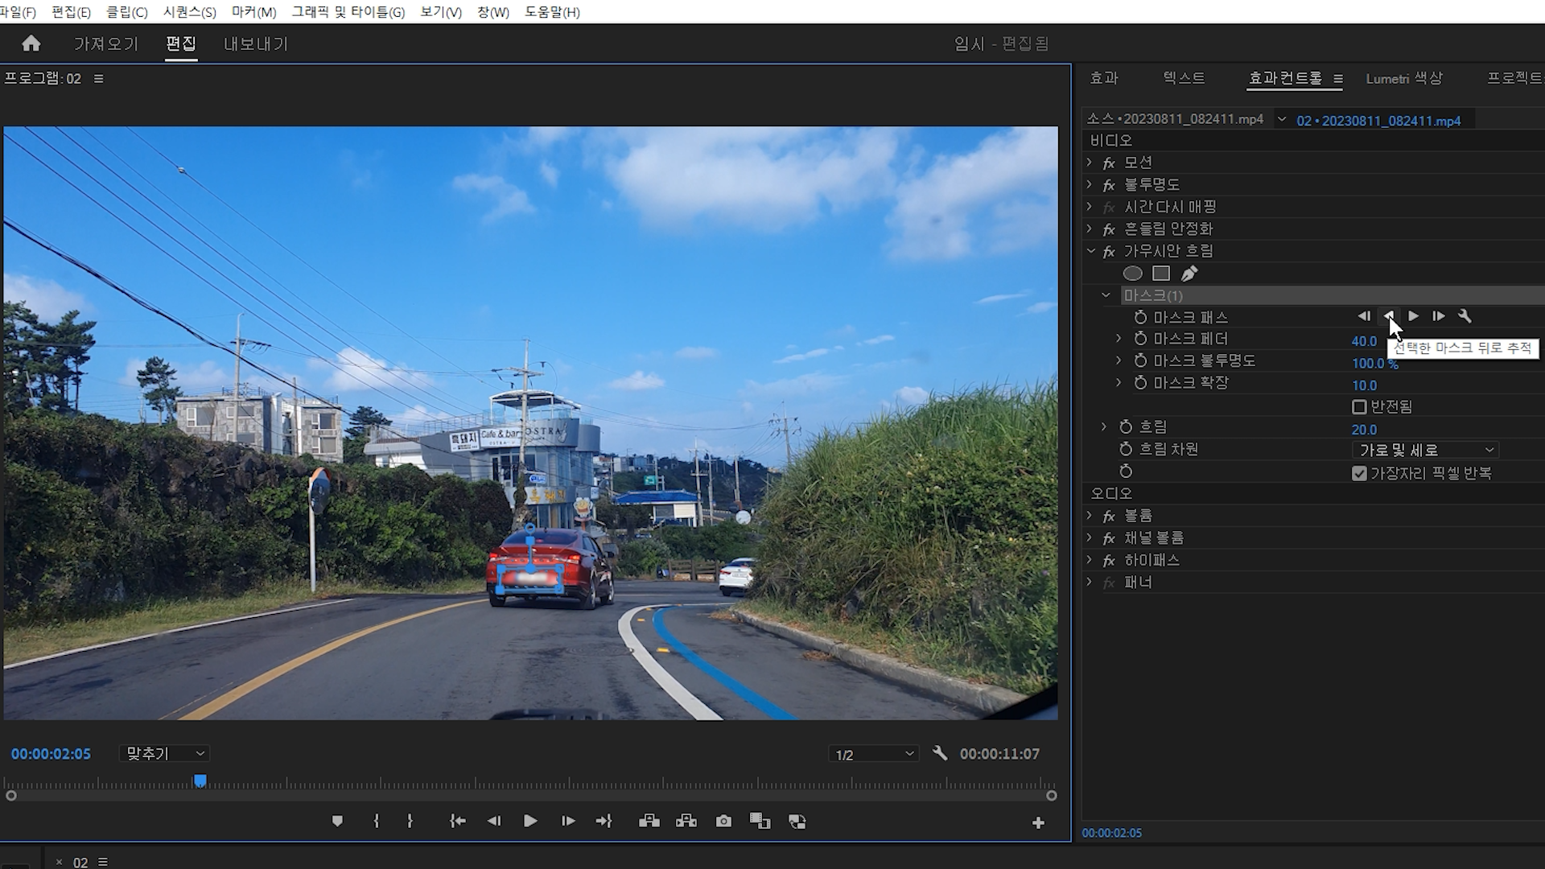1545x869 pixels.
Task: Add marker in program monitor
Action: pyautogui.click(x=337, y=822)
